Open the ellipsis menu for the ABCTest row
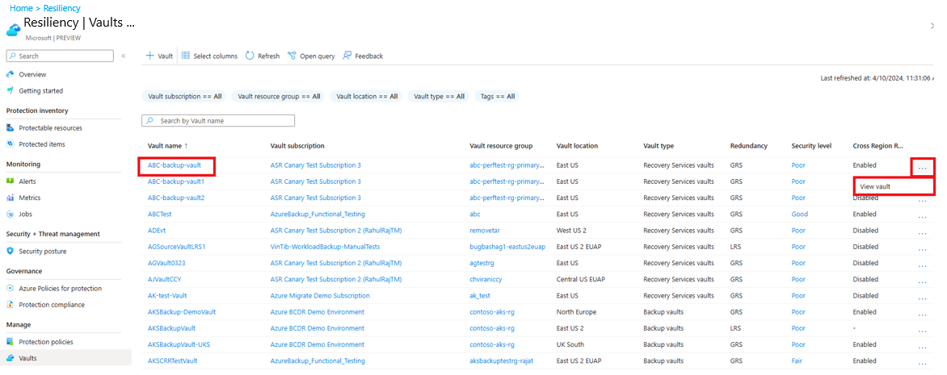This screenshot has width=947, height=375. click(922, 216)
